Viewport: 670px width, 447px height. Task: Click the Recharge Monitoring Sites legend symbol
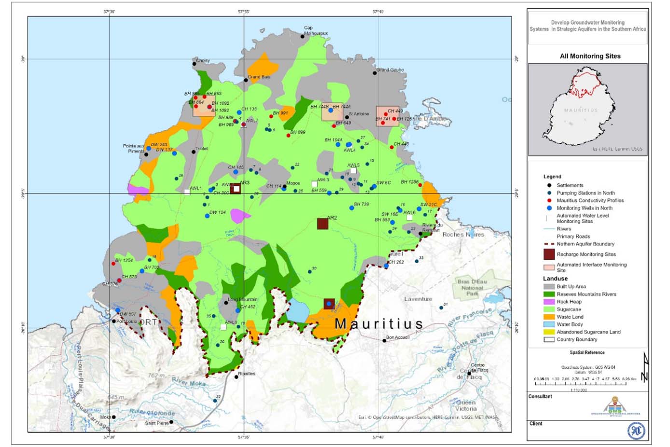pyautogui.click(x=549, y=254)
